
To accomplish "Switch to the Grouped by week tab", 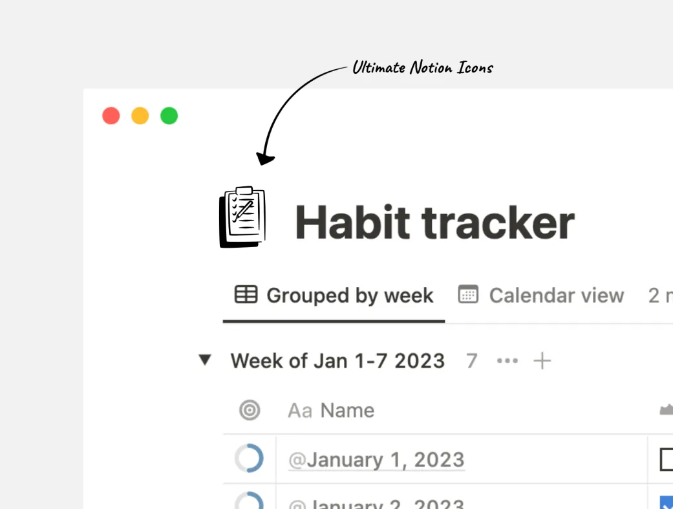I will point(334,296).
